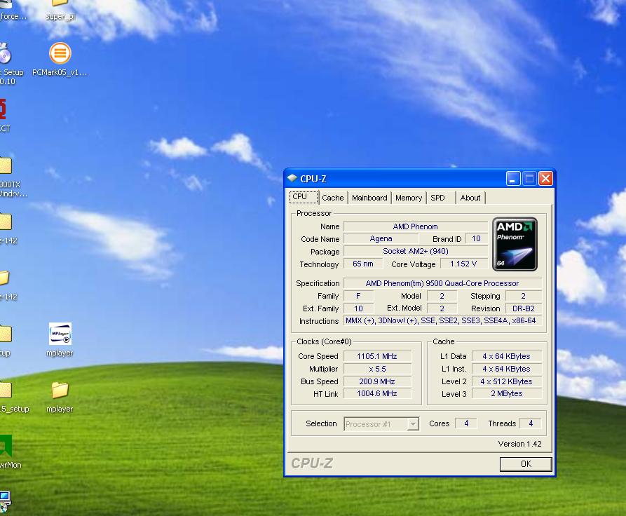Open the MPlayer application icon
The height and width of the screenshot is (516, 626).
tap(60, 334)
